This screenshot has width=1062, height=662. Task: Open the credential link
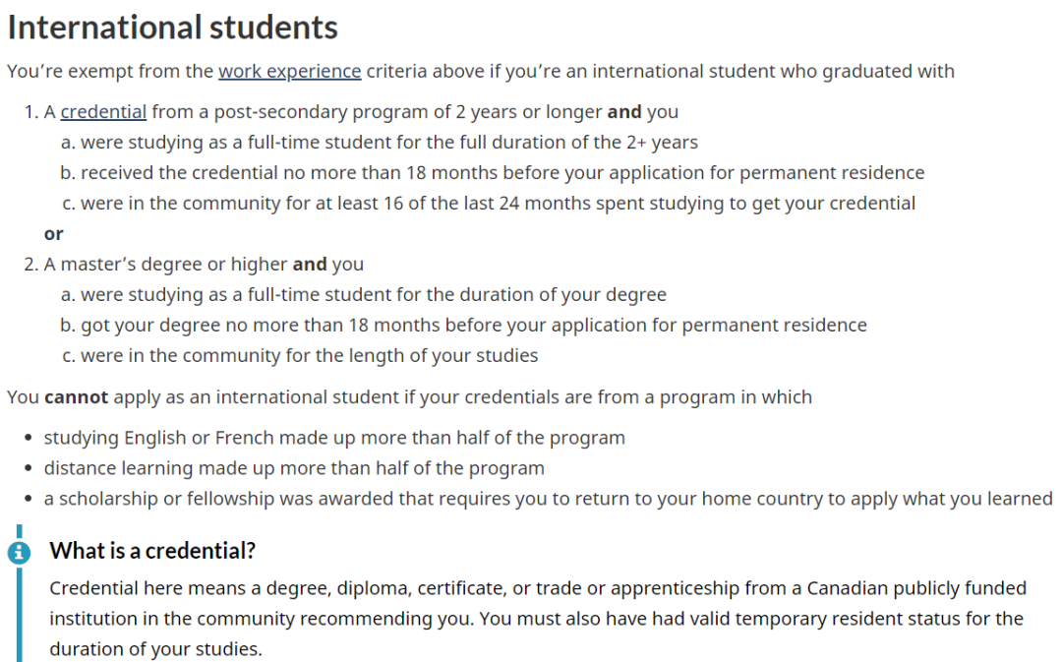(x=103, y=112)
